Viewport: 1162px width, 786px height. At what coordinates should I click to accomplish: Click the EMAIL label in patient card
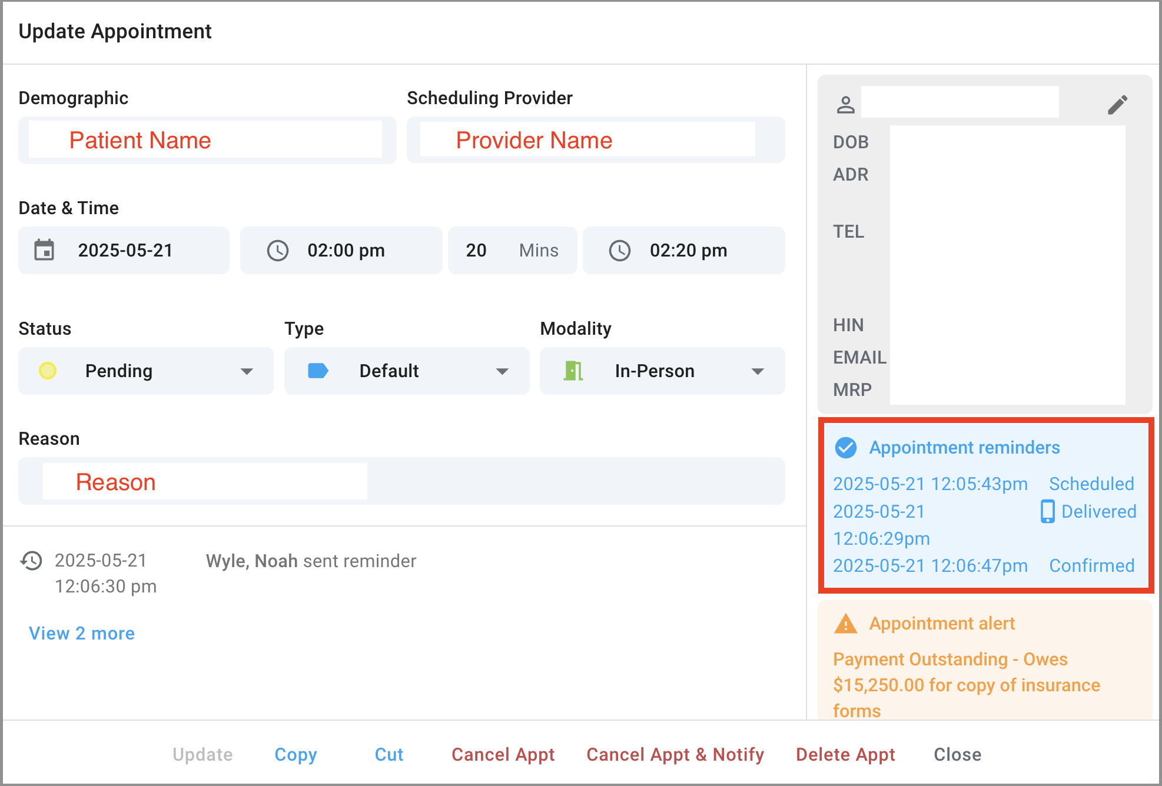[x=859, y=357]
